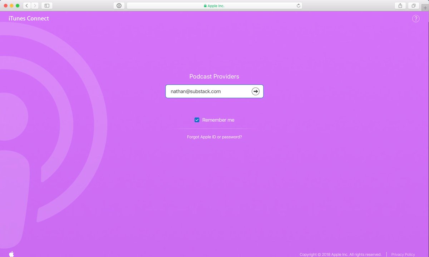
Task: Click the Apple ID email field
Action: [x=214, y=91]
